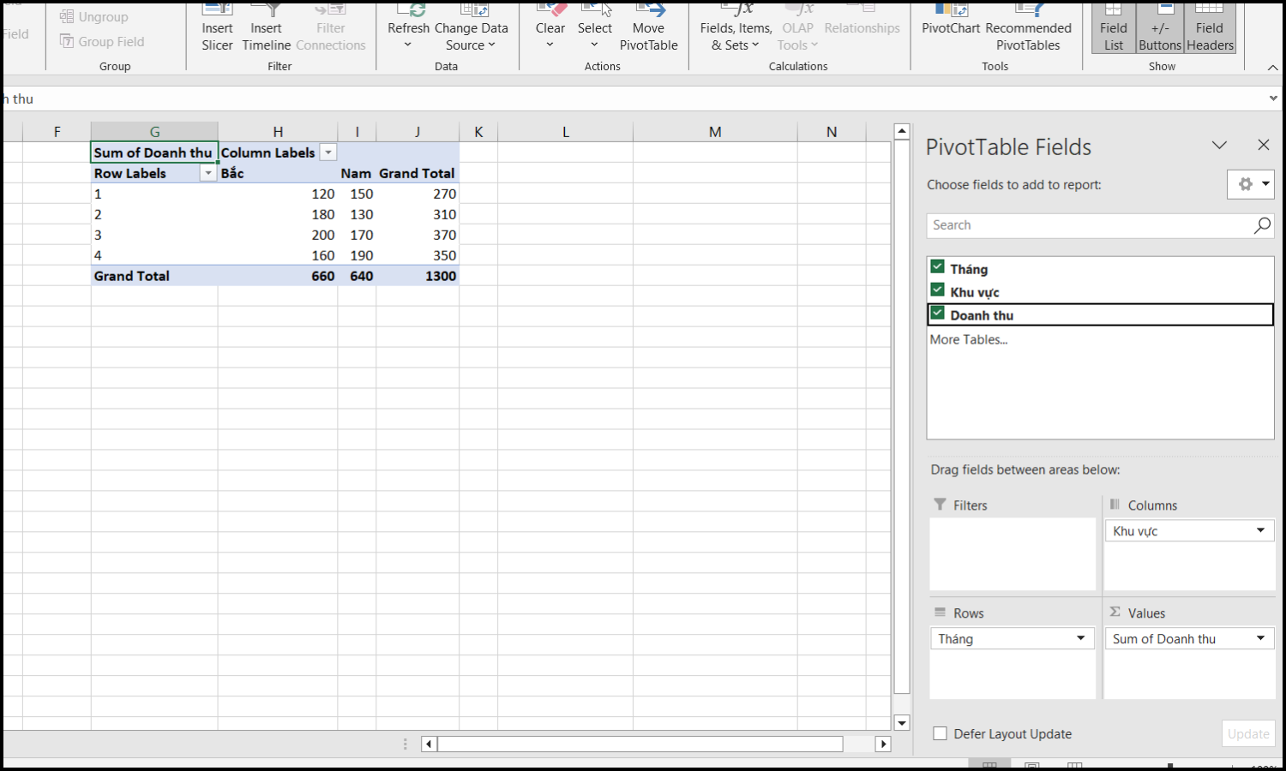Open the Sum of Doanh thu dropdown
The width and height of the screenshot is (1286, 771).
1261,638
